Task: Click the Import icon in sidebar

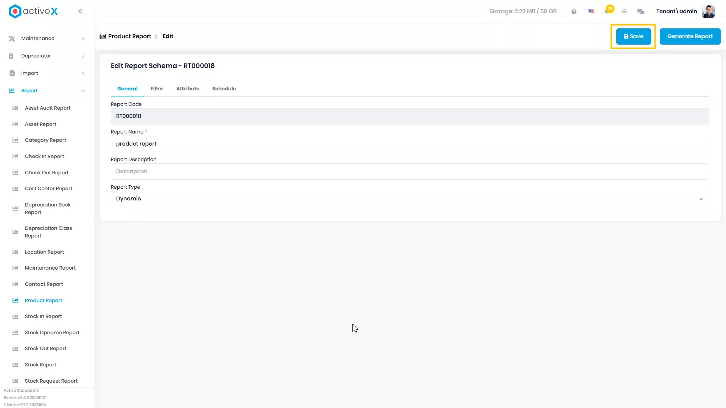Action: click(12, 73)
